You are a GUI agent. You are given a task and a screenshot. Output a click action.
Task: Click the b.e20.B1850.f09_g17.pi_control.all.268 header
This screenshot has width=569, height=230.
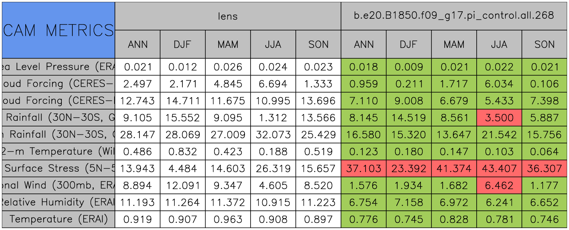[x=454, y=16]
